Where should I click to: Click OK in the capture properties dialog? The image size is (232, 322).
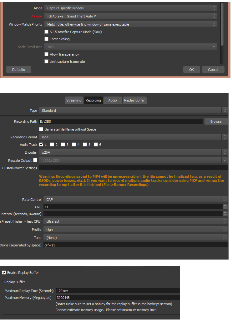191,70
